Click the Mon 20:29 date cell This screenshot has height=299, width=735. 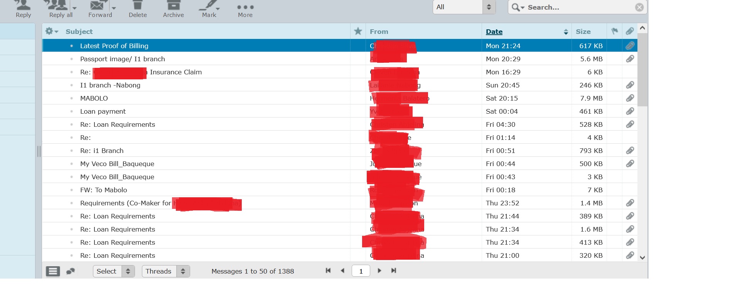click(503, 59)
